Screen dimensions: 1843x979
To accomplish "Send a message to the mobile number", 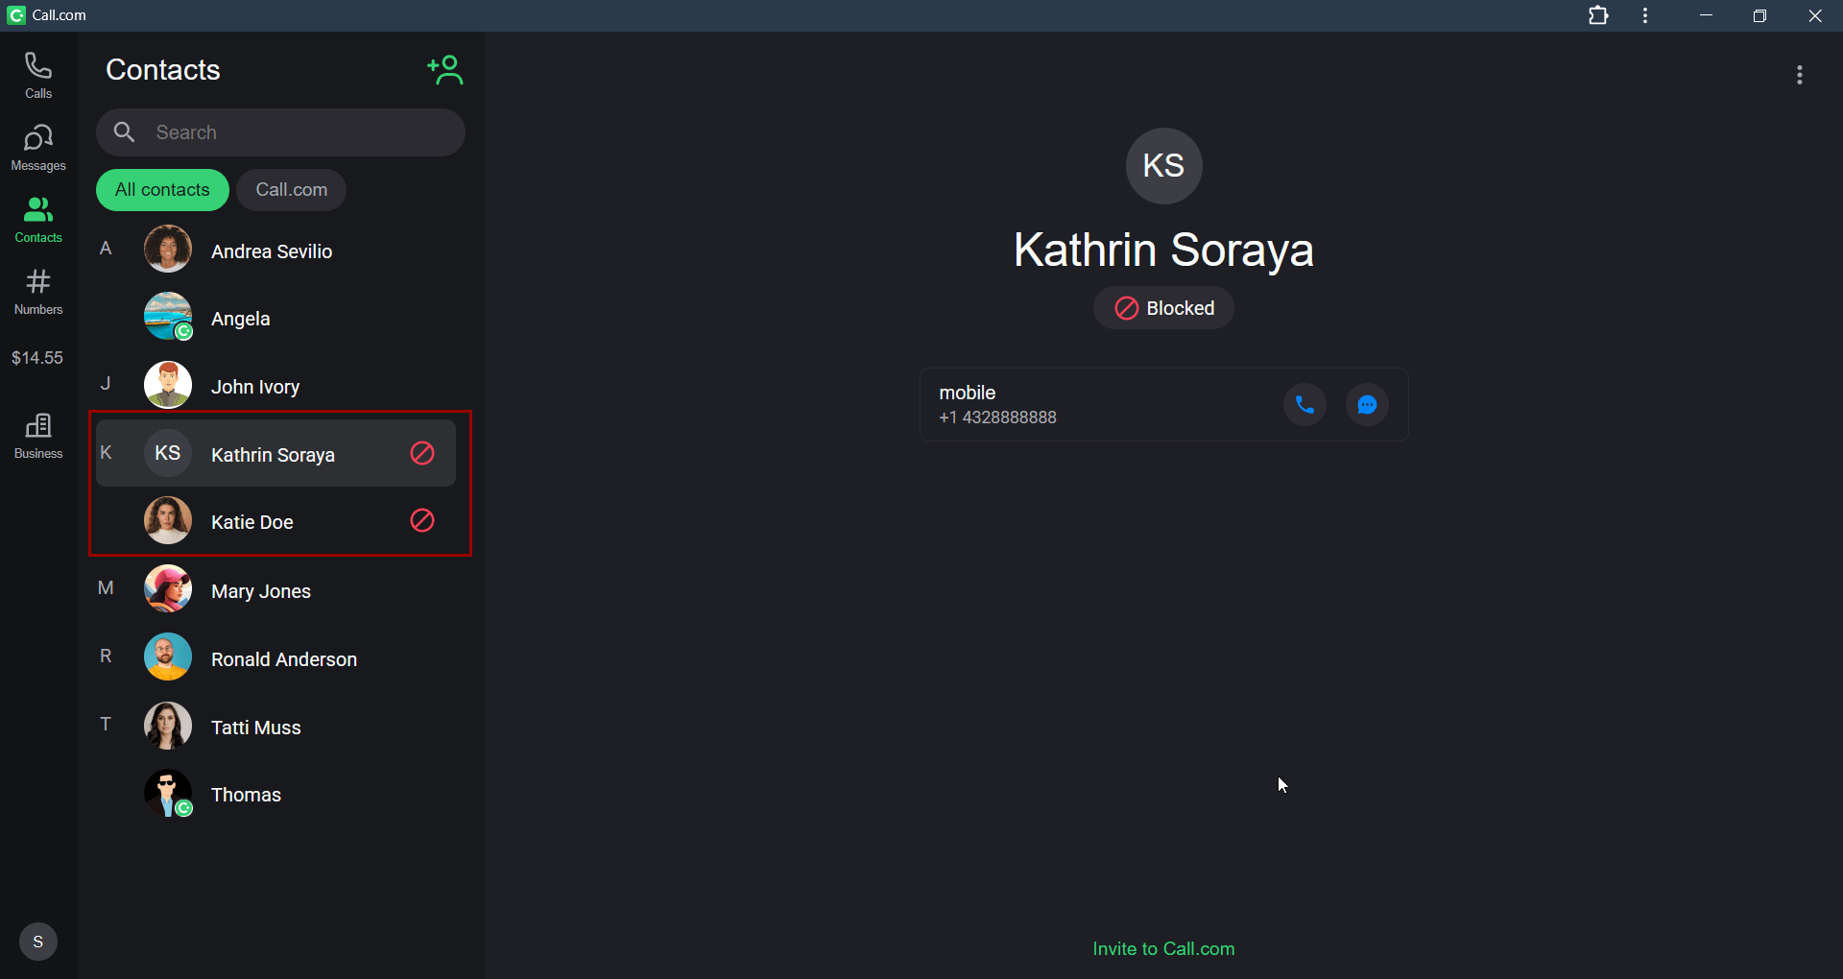I will [x=1367, y=405].
